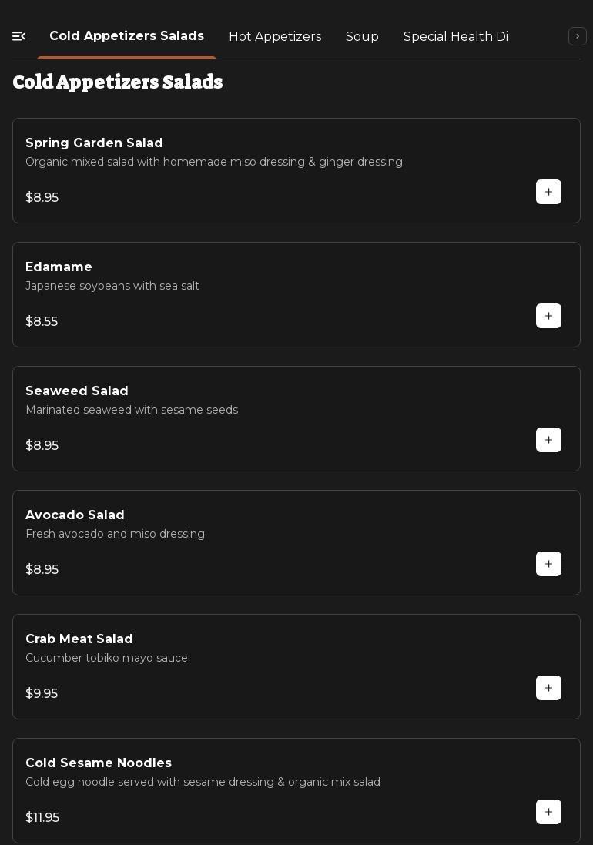Screen dimensions: 593x845
Task: Add Edamame using the plus button
Action: (548, 316)
